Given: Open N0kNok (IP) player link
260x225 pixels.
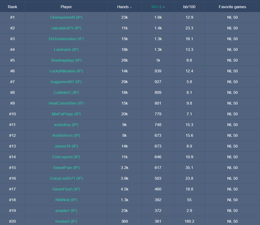Looking at the screenshot, I should click(x=66, y=200).
